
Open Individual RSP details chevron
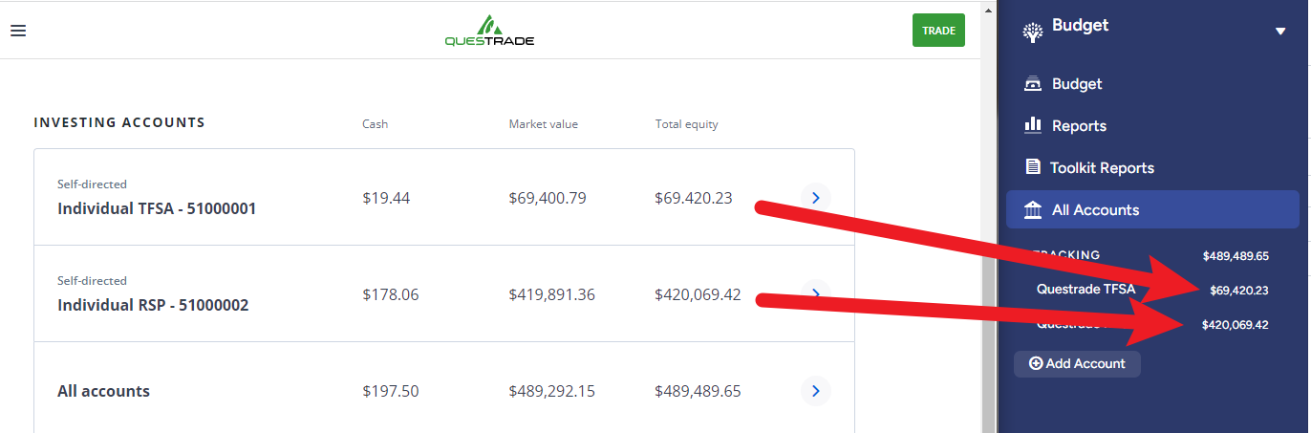tap(815, 293)
